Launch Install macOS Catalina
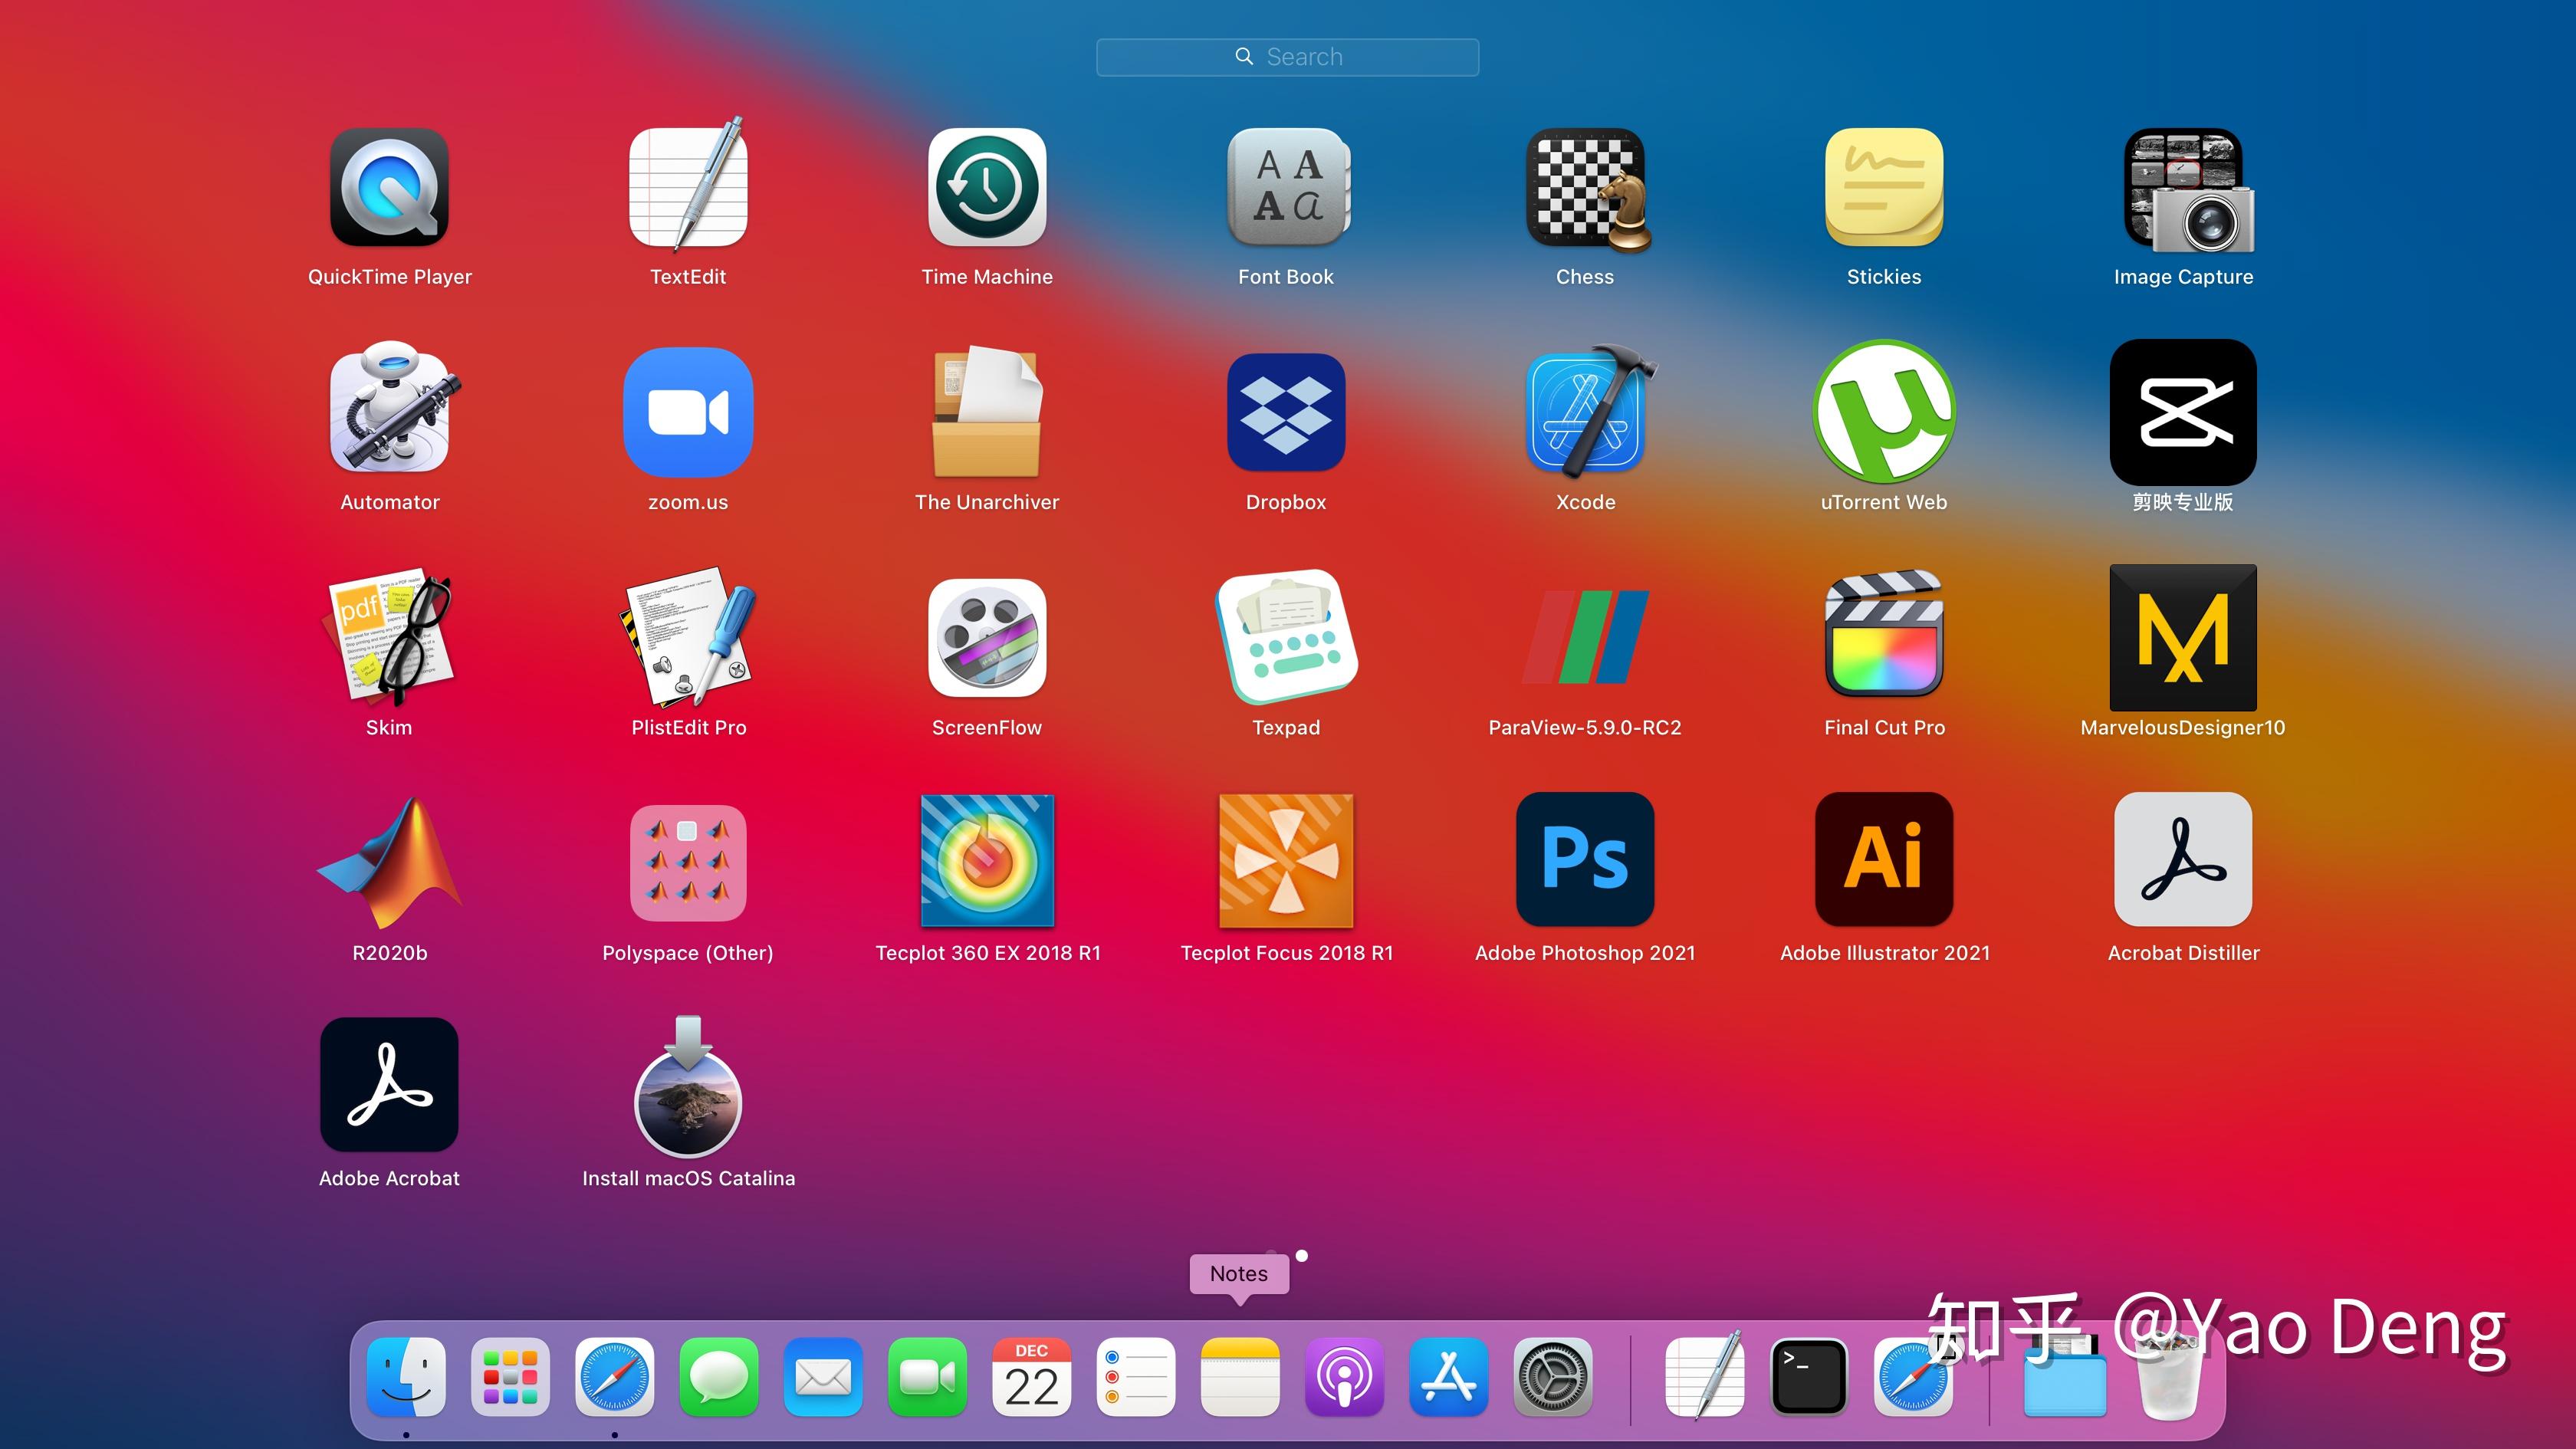The width and height of the screenshot is (2576, 1449). click(x=688, y=1088)
